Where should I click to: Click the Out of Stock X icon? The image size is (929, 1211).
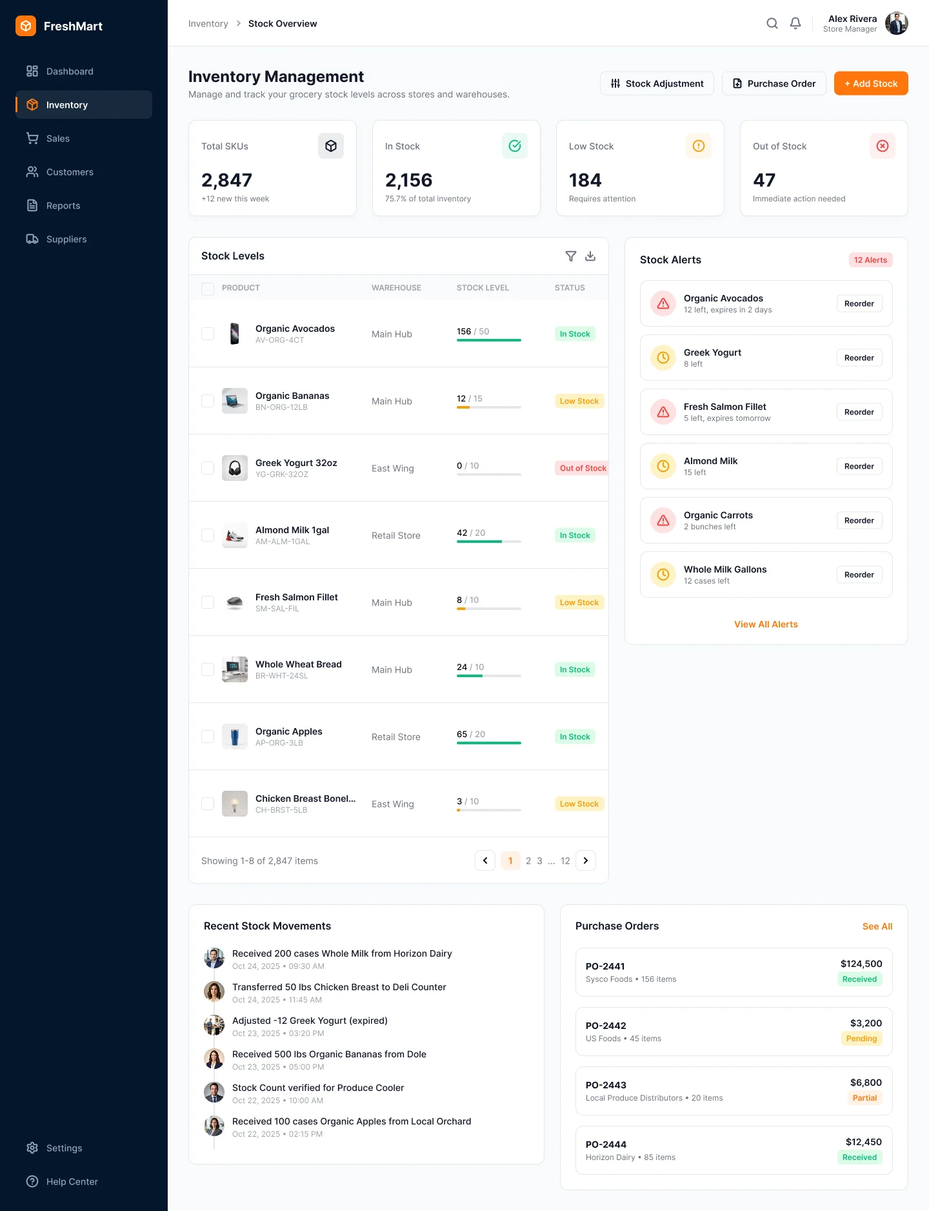883,146
